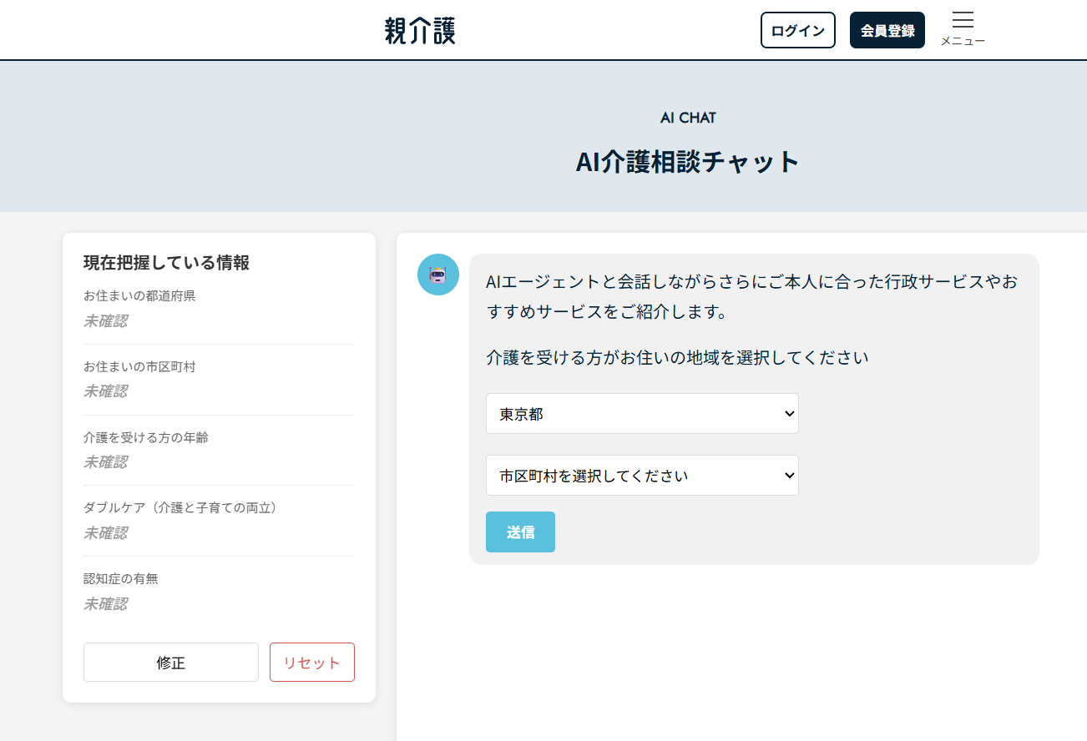This screenshot has height=741, width=1087.
Task: Click the 会員登録 registration button
Action: (887, 29)
